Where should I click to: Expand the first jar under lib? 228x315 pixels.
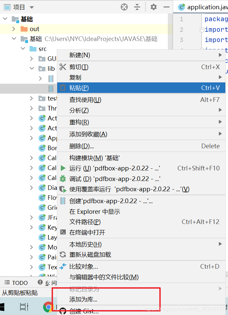pyautogui.click(x=40, y=78)
